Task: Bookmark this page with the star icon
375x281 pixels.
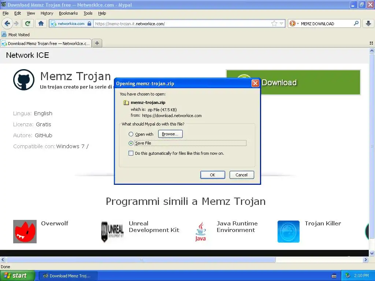Action: 274,23
